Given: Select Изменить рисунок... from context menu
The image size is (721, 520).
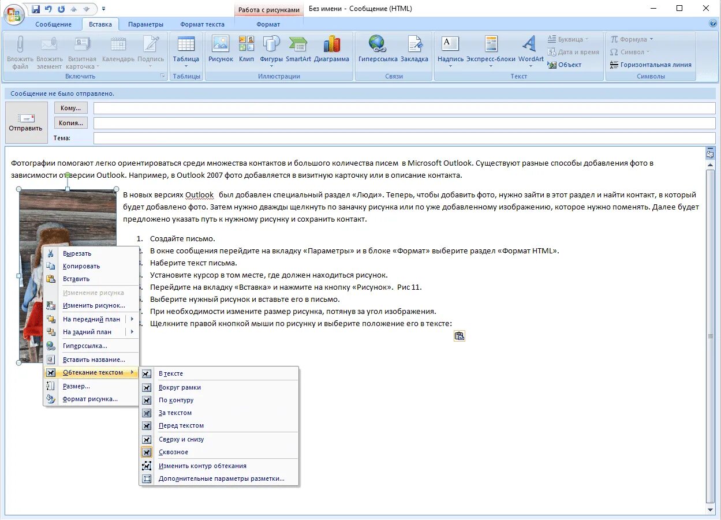Looking at the screenshot, I should pyautogui.click(x=92, y=305).
